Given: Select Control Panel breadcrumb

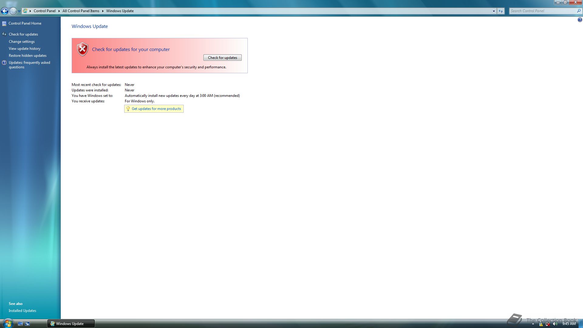Looking at the screenshot, I should coord(45,11).
